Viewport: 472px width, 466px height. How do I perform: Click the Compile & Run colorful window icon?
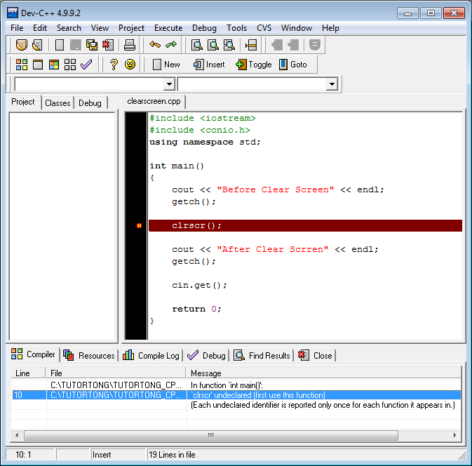(54, 65)
